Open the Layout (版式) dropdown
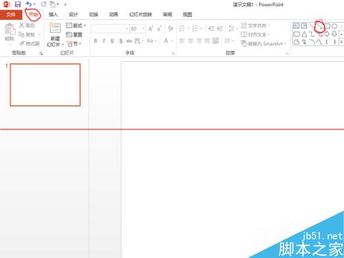The height and width of the screenshot is (258, 344). (76, 25)
